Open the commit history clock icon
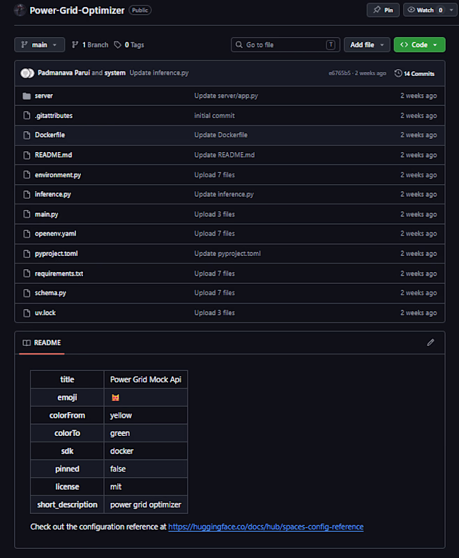 (398, 73)
